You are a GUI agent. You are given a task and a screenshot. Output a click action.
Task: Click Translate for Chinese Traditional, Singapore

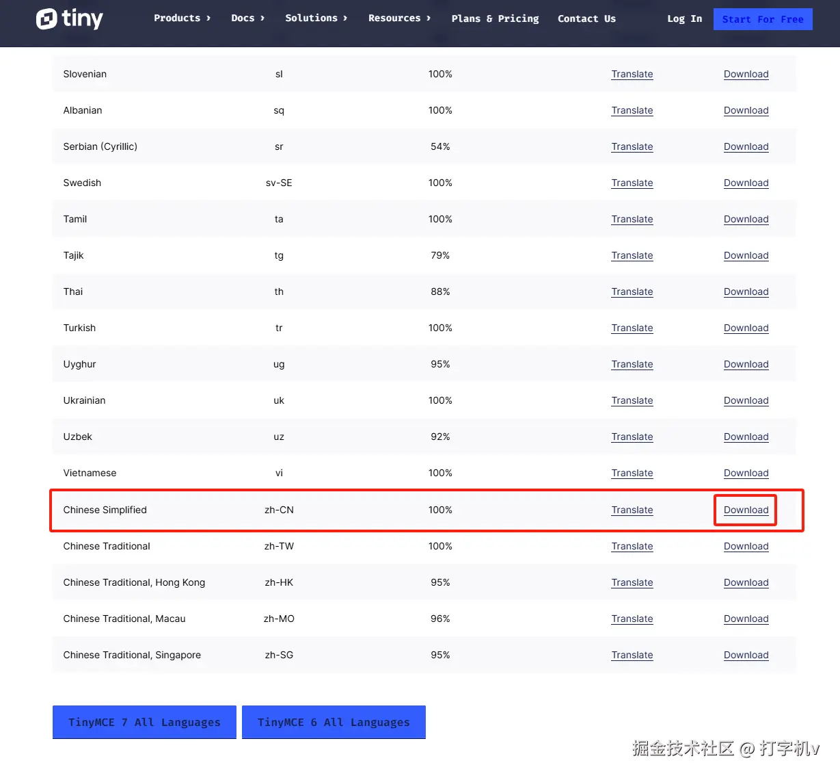[632, 655]
